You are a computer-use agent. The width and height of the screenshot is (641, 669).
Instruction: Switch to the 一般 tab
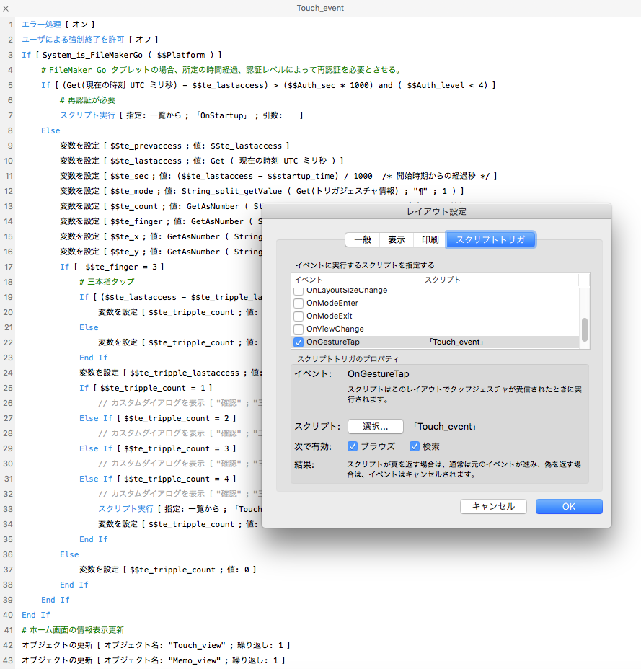pos(363,240)
